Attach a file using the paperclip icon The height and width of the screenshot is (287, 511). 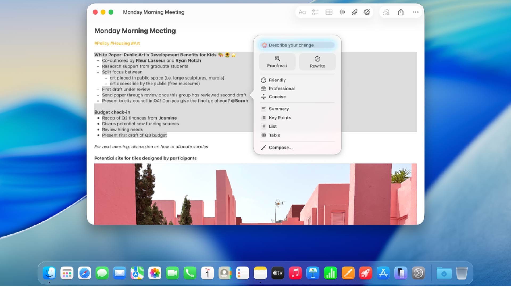[x=355, y=12]
